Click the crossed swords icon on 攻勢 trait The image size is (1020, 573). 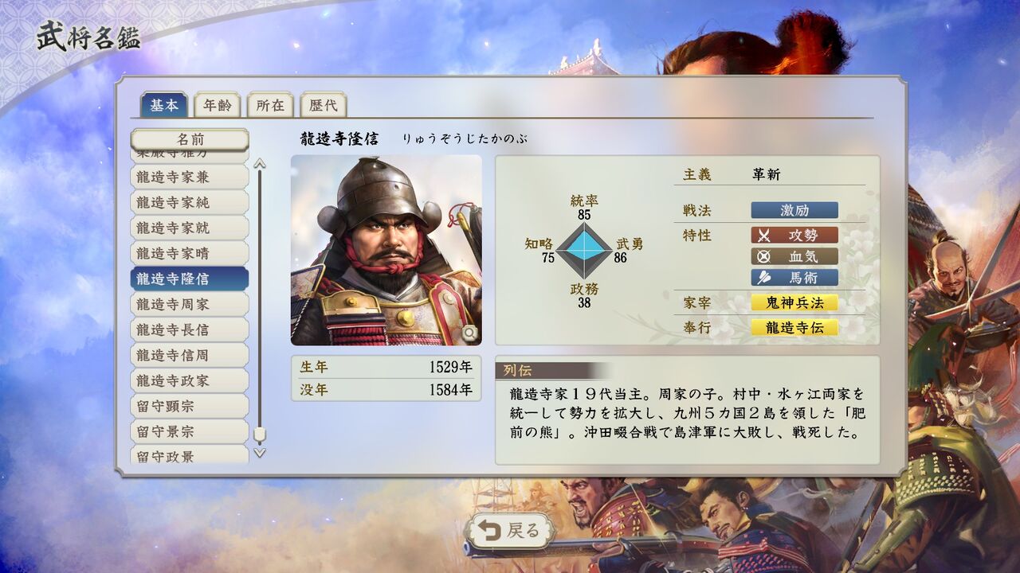[765, 236]
